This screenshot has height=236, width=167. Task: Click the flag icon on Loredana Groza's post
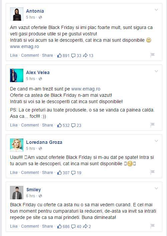coord(152,172)
